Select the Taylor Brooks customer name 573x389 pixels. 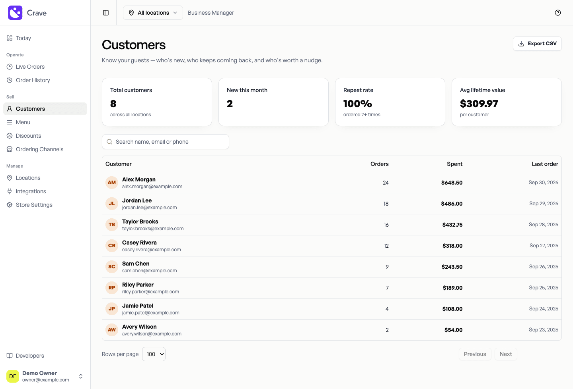click(x=140, y=221)
